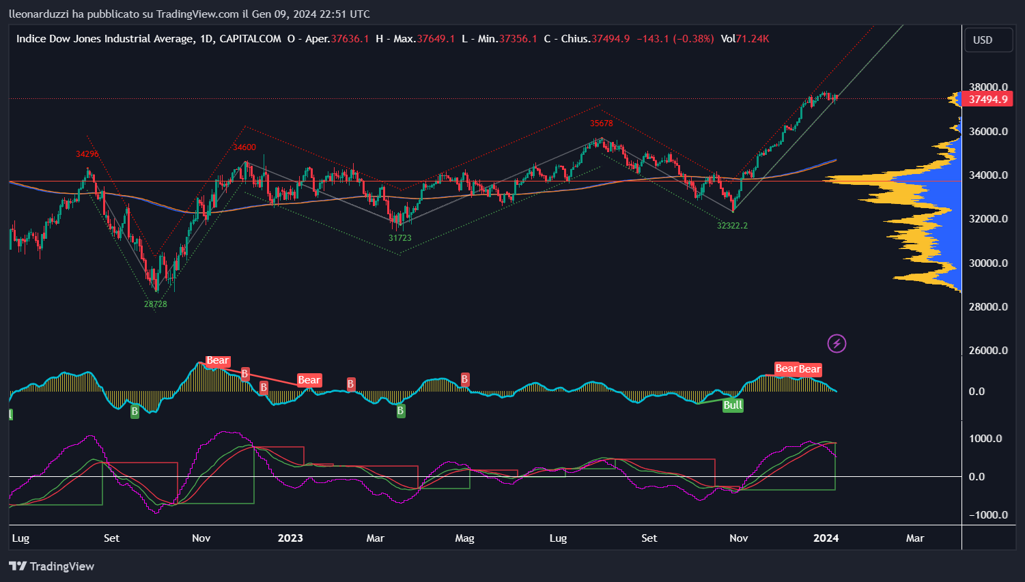1025x582 pixels.
Task: Click the red B marker near May
Action: 465,379
